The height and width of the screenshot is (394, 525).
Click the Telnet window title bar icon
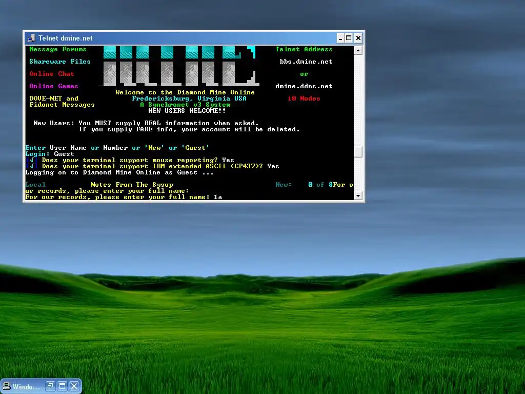pos(31,38)
